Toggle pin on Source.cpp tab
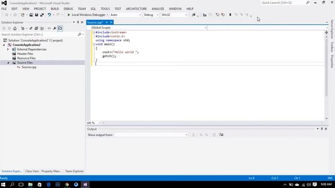Image resolution: width=335 pixels, height=188 pixels. 107,22
